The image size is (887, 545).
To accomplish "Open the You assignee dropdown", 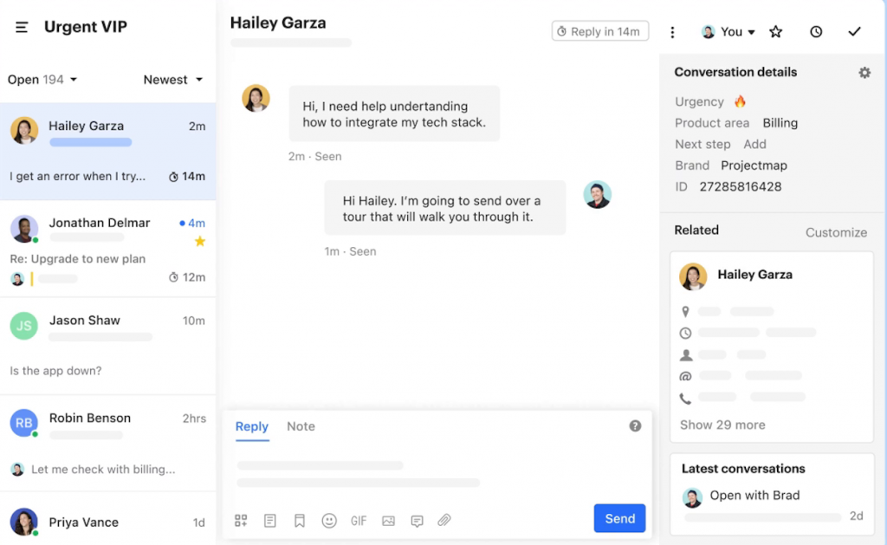I will pyautogui.click(x=728, y=31).
